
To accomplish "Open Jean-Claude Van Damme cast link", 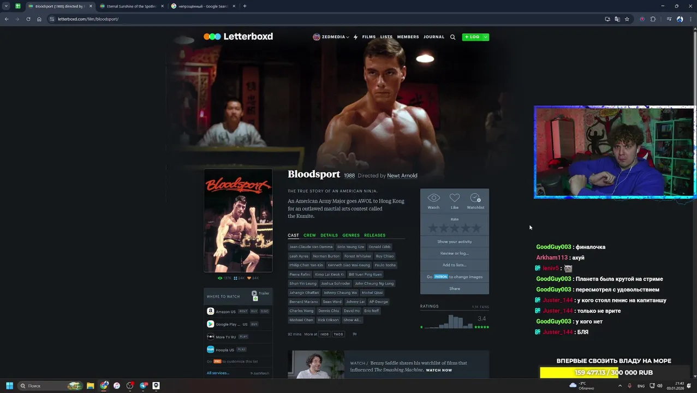I will (311, 247).
